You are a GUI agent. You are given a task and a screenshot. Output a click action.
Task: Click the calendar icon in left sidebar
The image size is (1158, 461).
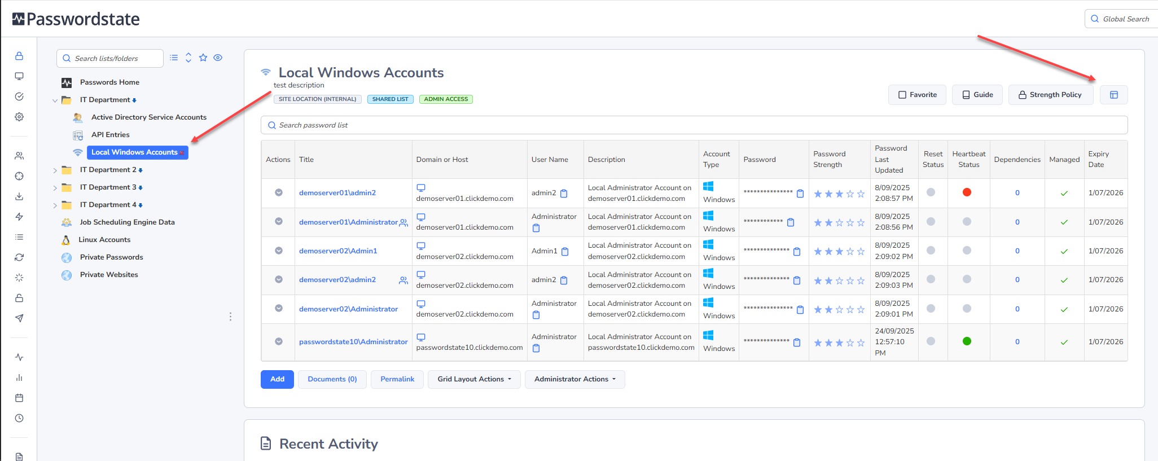point(19,398)
